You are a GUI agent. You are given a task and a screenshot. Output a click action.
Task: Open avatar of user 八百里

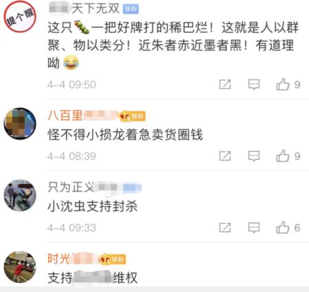(20, 123)
